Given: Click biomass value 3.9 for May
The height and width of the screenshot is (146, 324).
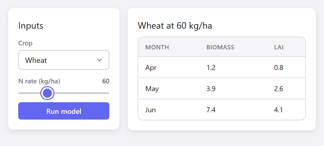Looking at the screenshot, I should coord(211,89).
